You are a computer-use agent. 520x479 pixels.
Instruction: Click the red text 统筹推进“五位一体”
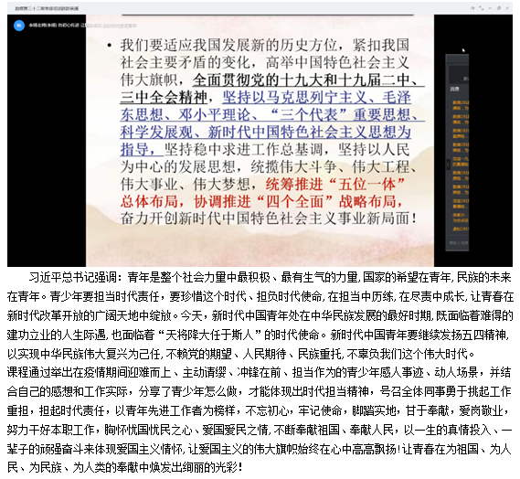pos(335,185)
